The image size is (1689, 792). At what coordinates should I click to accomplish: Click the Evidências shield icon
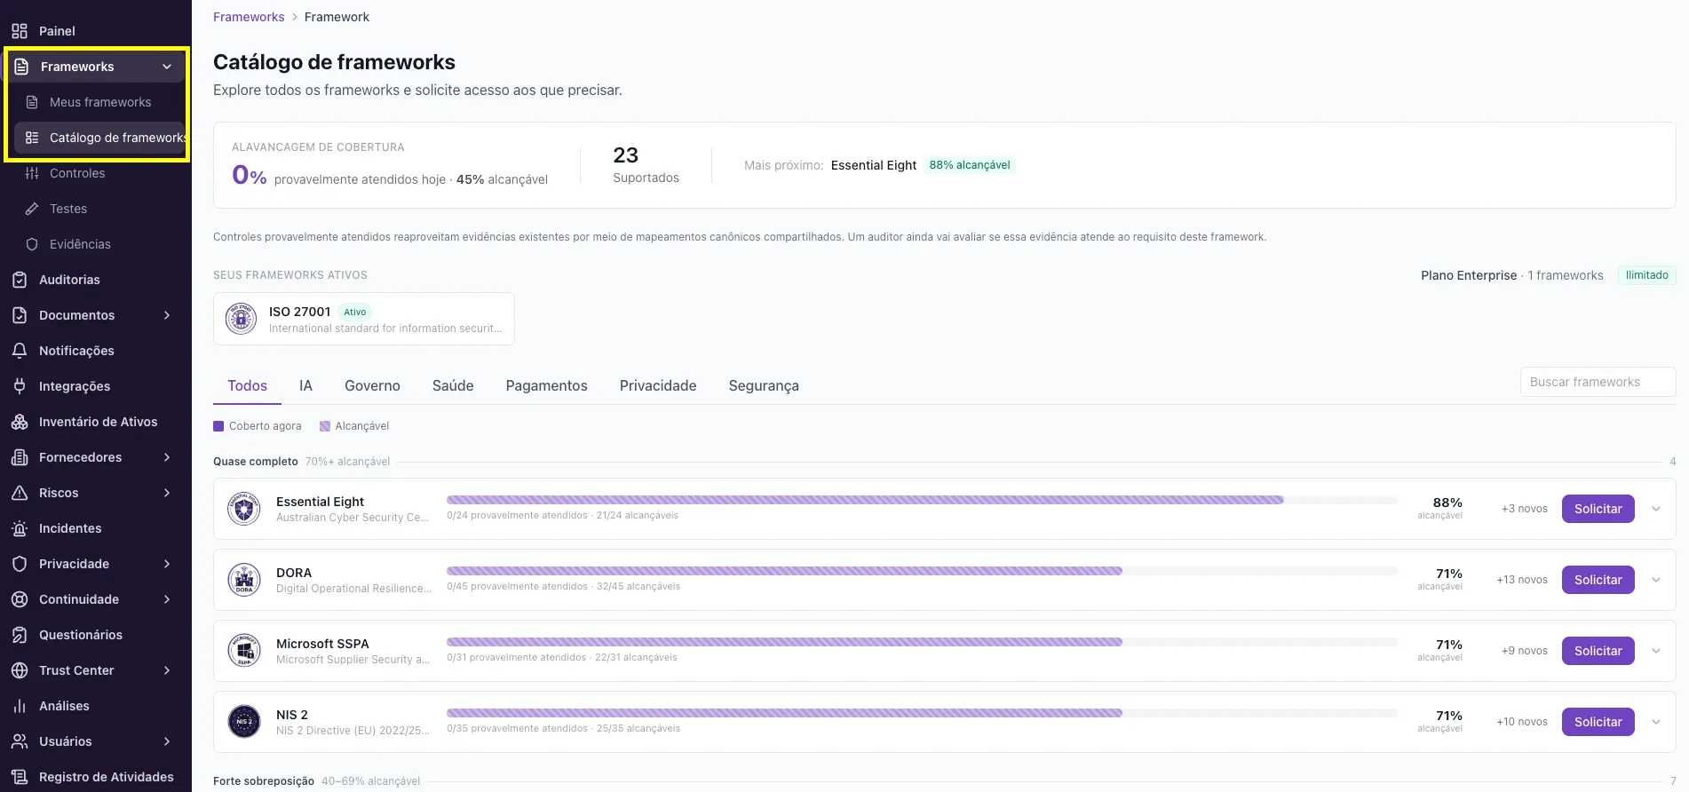[32, 244]
